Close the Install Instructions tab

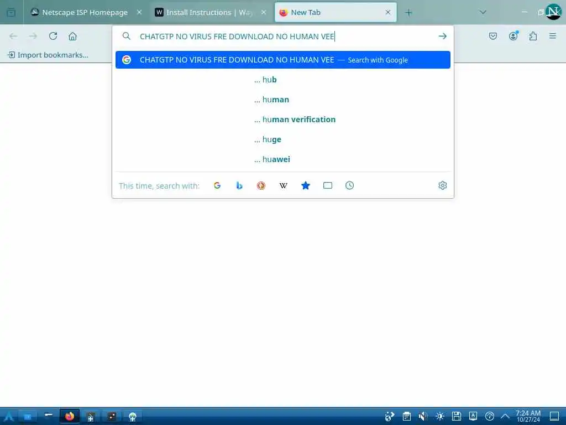[x=264, y=12]
